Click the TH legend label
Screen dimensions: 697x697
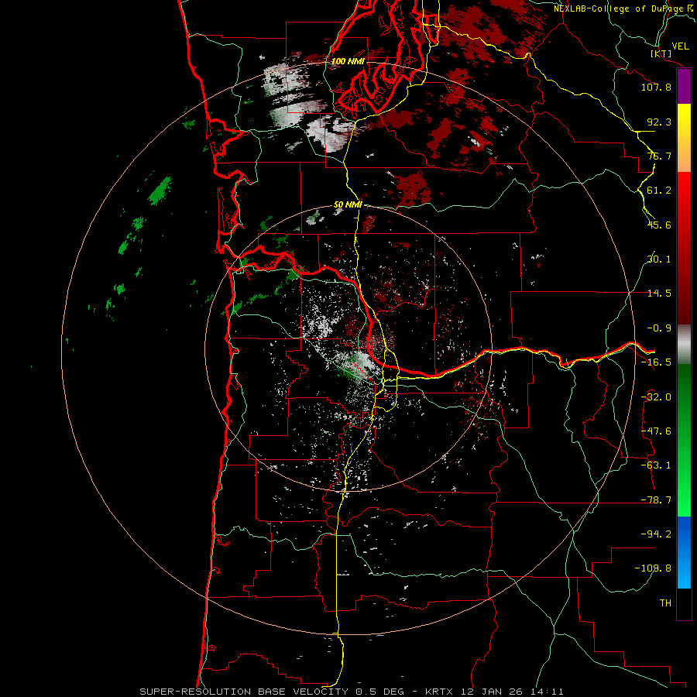(665, 603)
